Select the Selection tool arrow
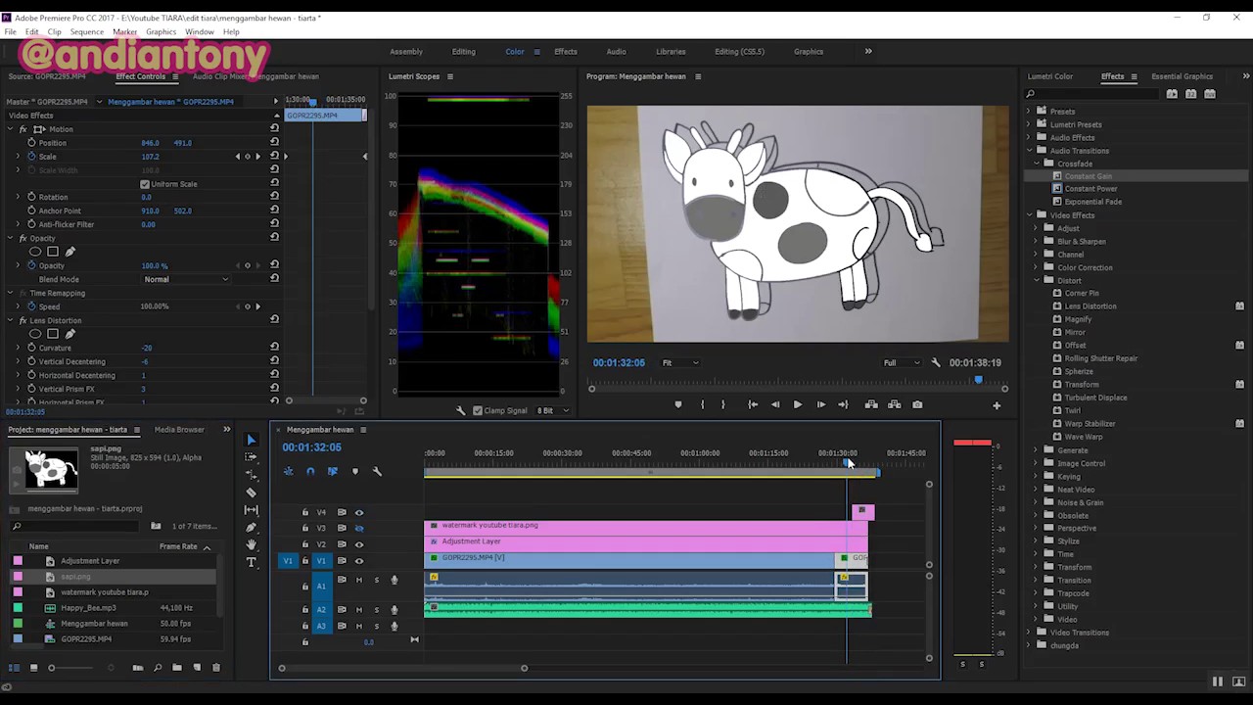 coord(251,440)
